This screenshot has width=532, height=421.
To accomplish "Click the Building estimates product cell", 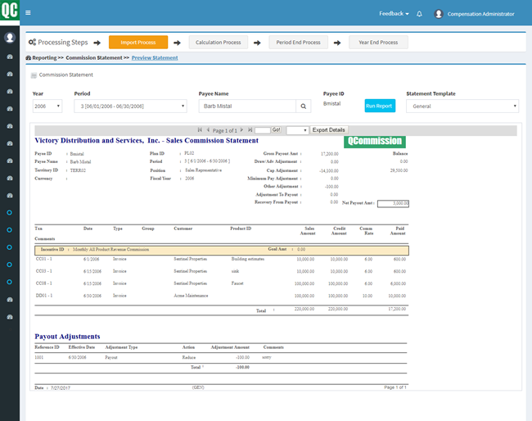I will [x=248, y=259].
